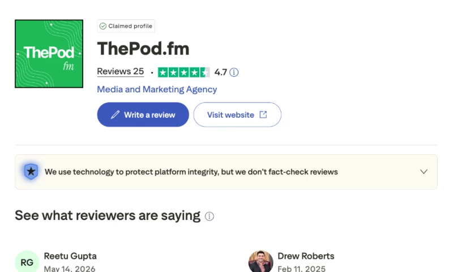The image size is (453, 272).
Task: Click the Write a review button
Action: (x=143, y=114)
